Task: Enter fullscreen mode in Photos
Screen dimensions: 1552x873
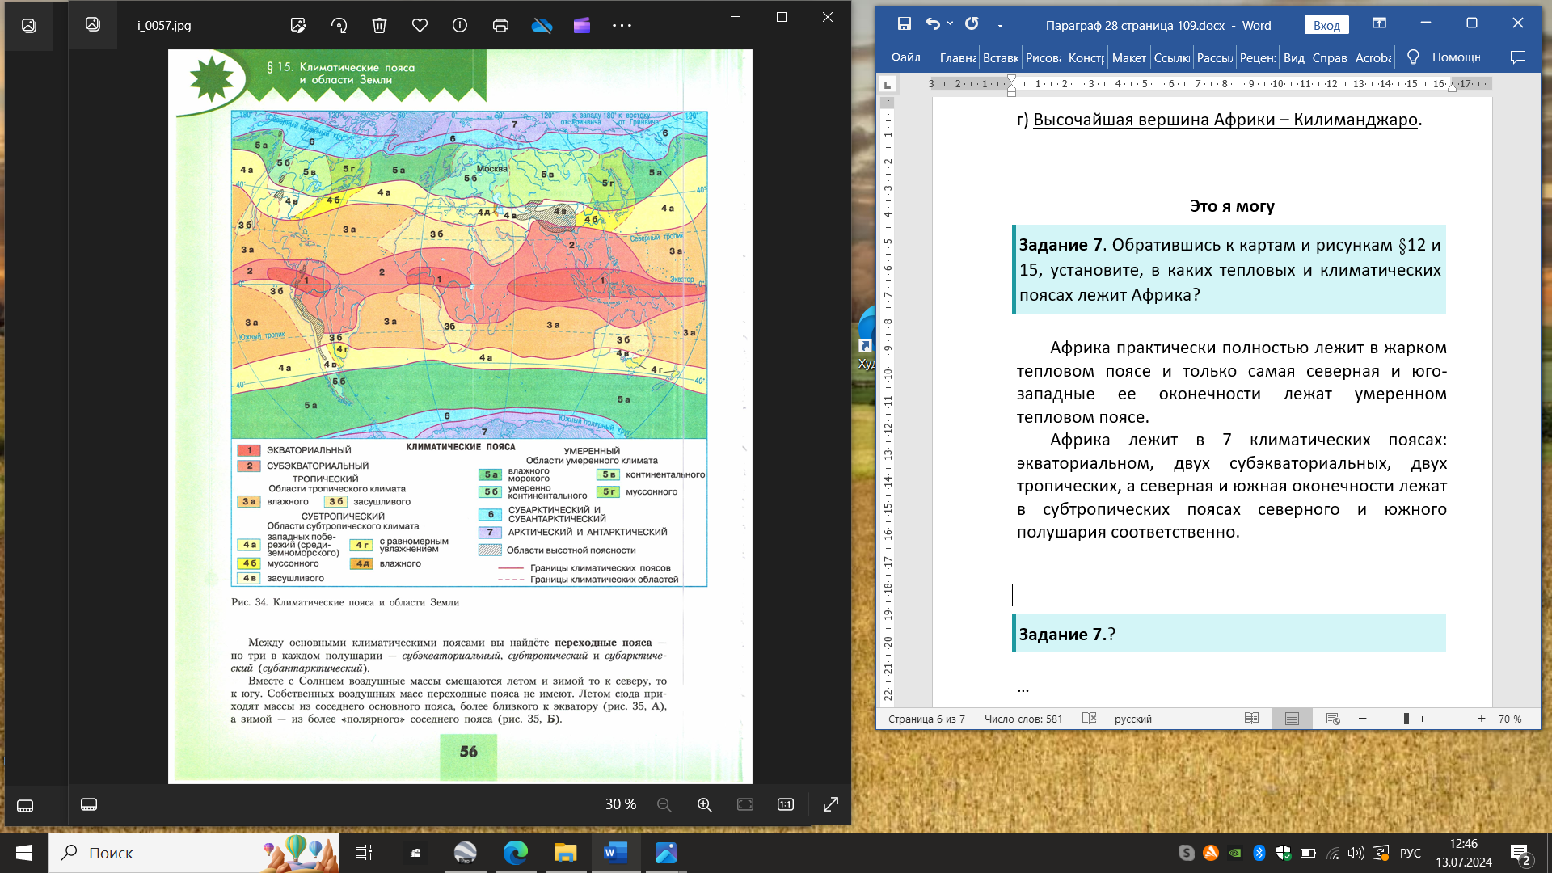Action: 830,804
